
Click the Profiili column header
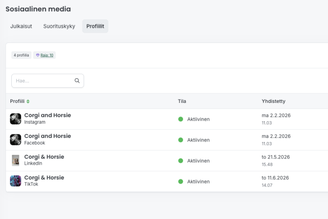17,101
